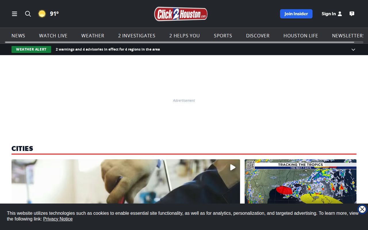Viewport: 368px width, 230px height.
Task: Expand the weather alert chevron
Action: click(x=353, y=49)
